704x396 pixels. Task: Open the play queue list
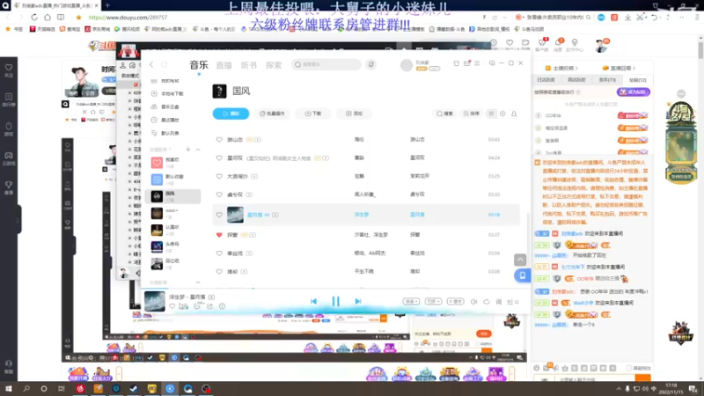(513, 302)
